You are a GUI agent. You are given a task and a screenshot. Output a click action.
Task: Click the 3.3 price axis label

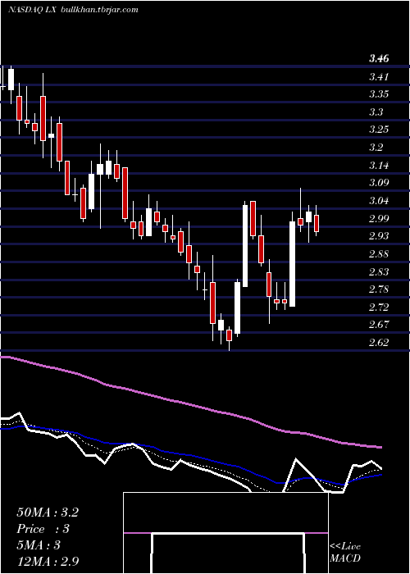tap(376, 112)
